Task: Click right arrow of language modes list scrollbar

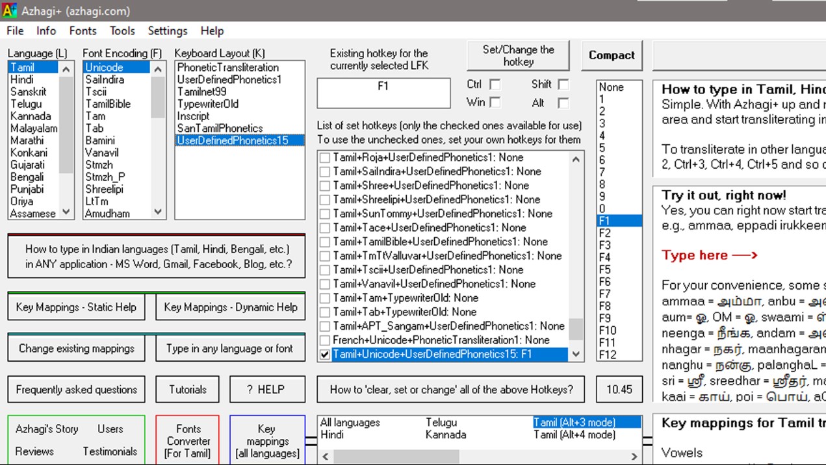Action: pyautogui.click(x=635, y=457)
